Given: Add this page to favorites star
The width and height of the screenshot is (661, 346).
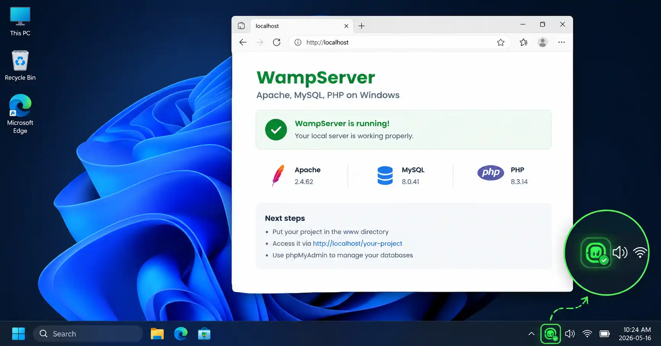Looking at the screenshot, I should point(501,42).
